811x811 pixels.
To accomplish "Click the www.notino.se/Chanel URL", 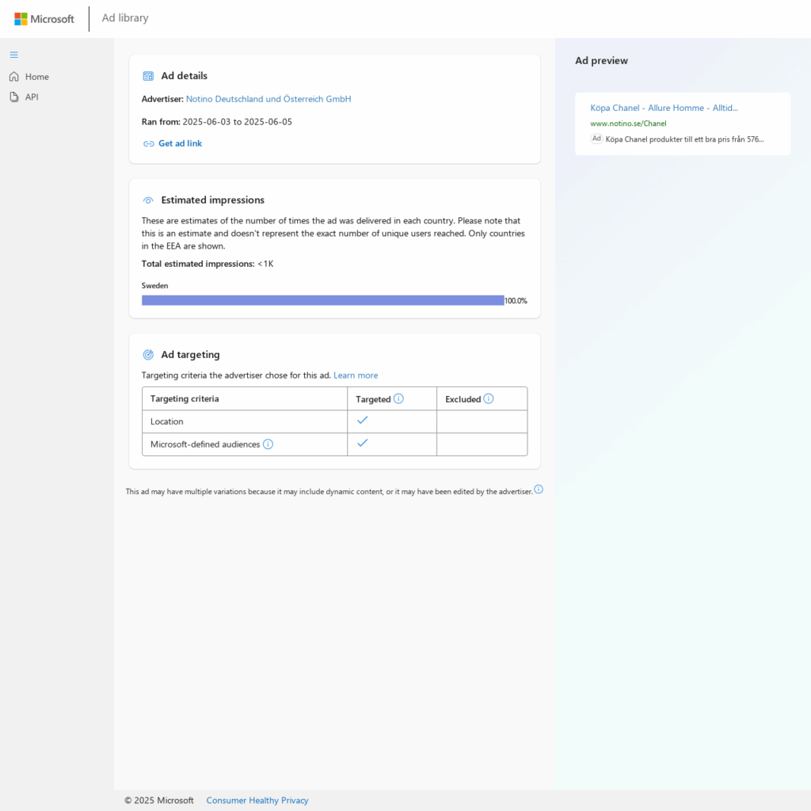I will [x=628, y=124].
